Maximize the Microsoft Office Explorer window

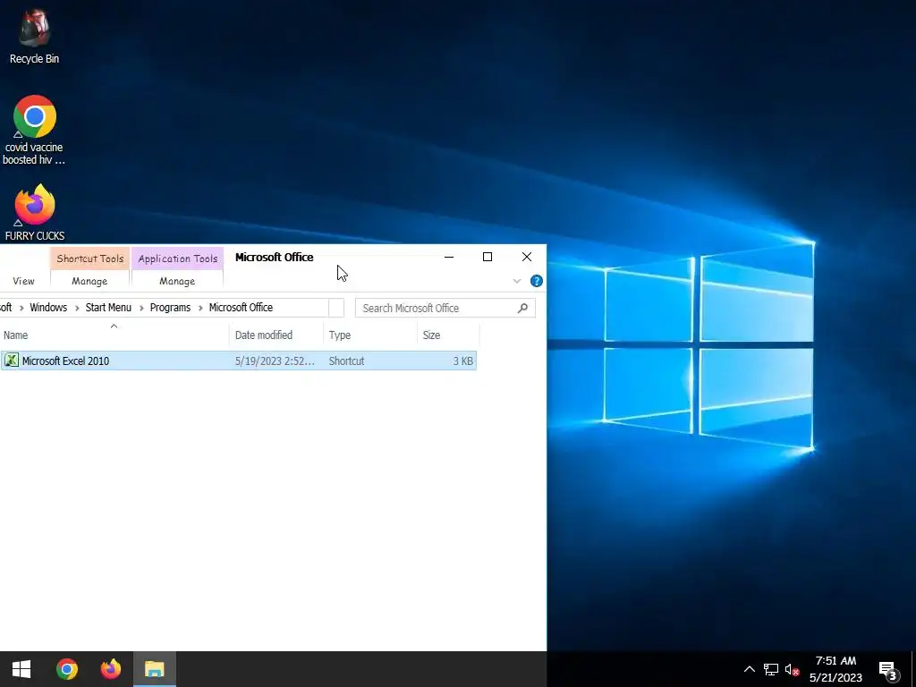point(488,257)
